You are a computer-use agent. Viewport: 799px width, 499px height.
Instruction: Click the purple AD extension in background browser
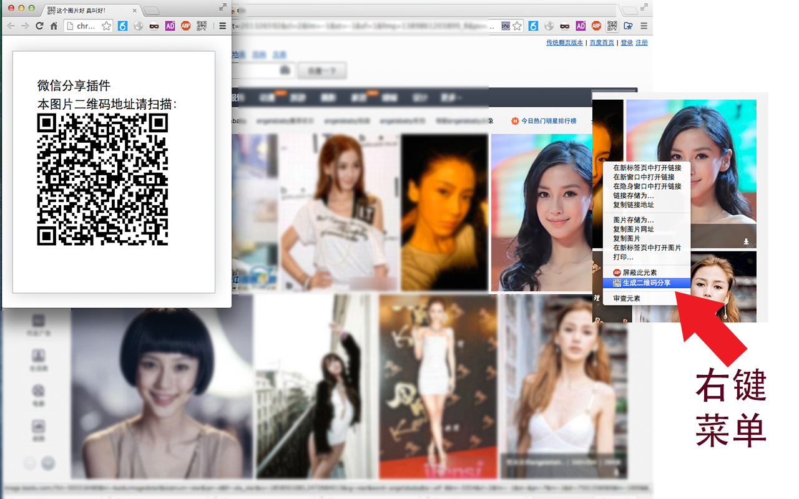(581, 26)
